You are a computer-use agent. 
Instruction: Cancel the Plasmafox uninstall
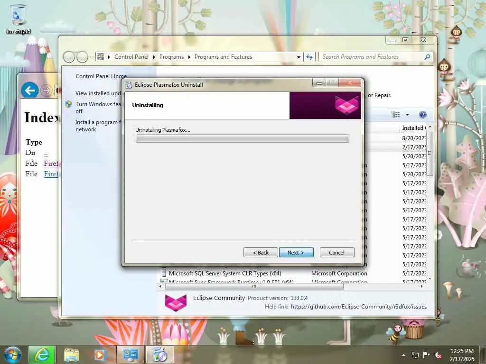pyautogui.click(x=336, y=253)
